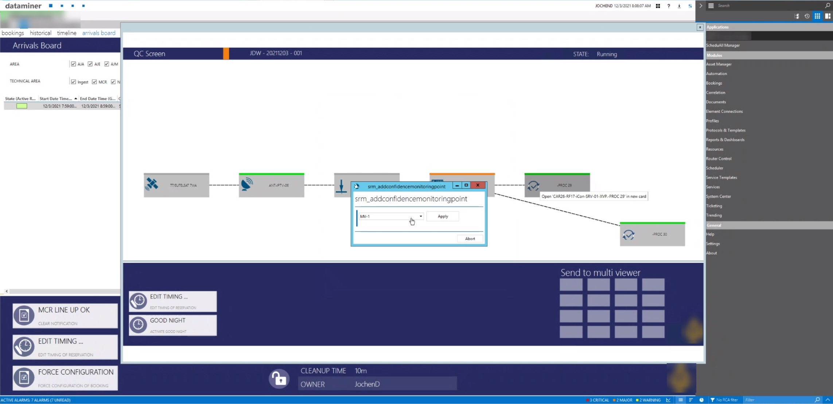This screenshot has height=404, width=833.
Task: Click the dialog's app icon in title bar
Action: 357,187
